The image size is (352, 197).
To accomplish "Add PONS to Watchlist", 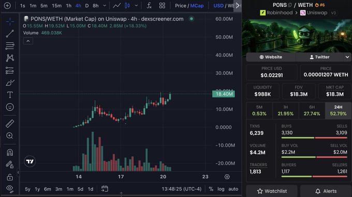I will point(272,191).
